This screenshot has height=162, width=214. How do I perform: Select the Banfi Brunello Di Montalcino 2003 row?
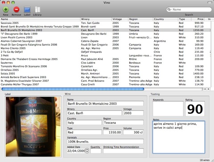(x=105, y=30)
